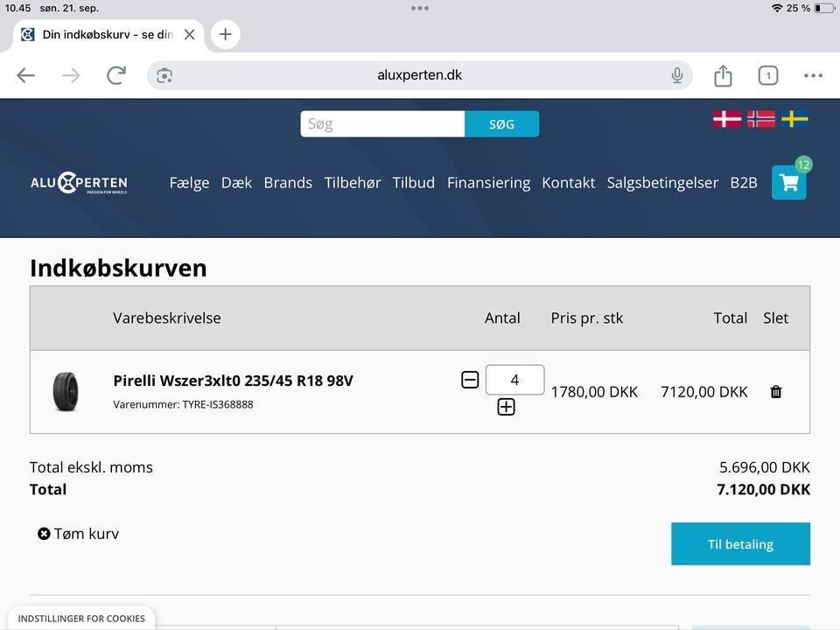Image resolution: width=840 pixels, height=630 pixels.
Task: Click the SØG search button
Action: point(502,123)
